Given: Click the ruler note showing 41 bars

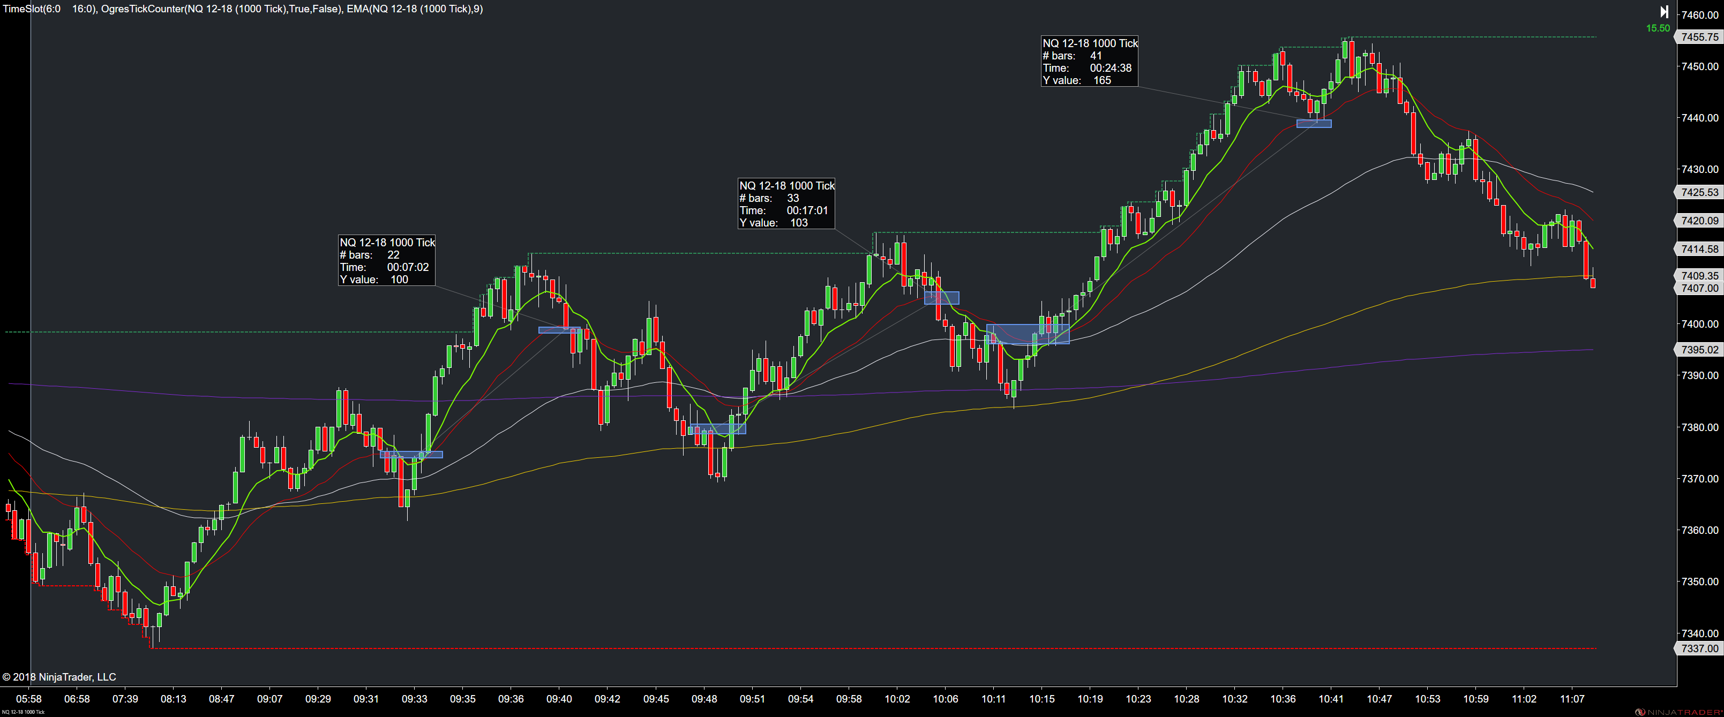Looking at the screenshot, I should pos(1090,62).
